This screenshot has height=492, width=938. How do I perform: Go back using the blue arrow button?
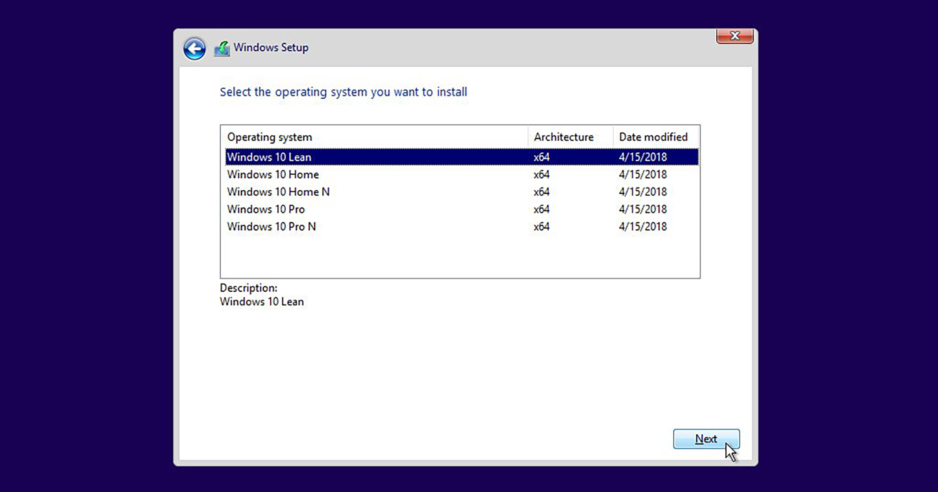point(194,48)
